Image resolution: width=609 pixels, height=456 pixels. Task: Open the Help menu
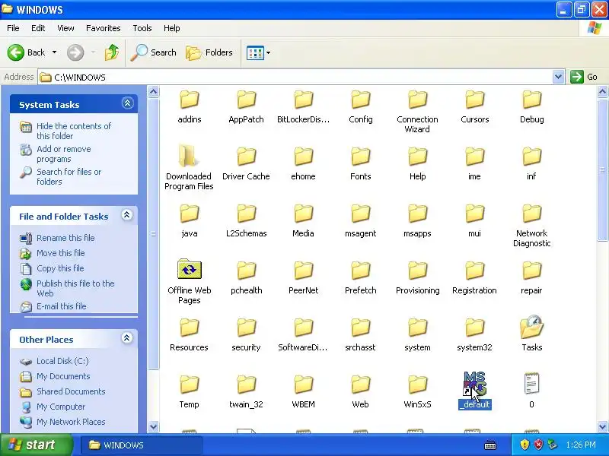(x=172, y=28)
